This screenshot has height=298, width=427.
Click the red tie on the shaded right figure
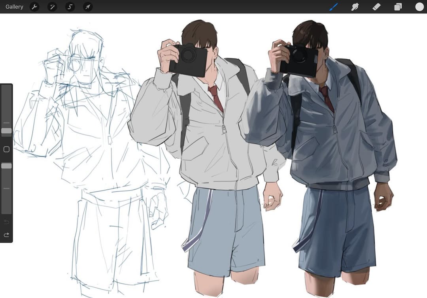[326, 99]
